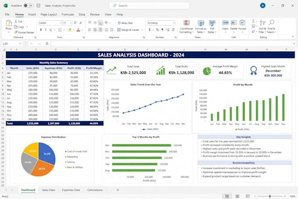
Task: Add a new sheet with the plus button
Action: click(117, 190)
